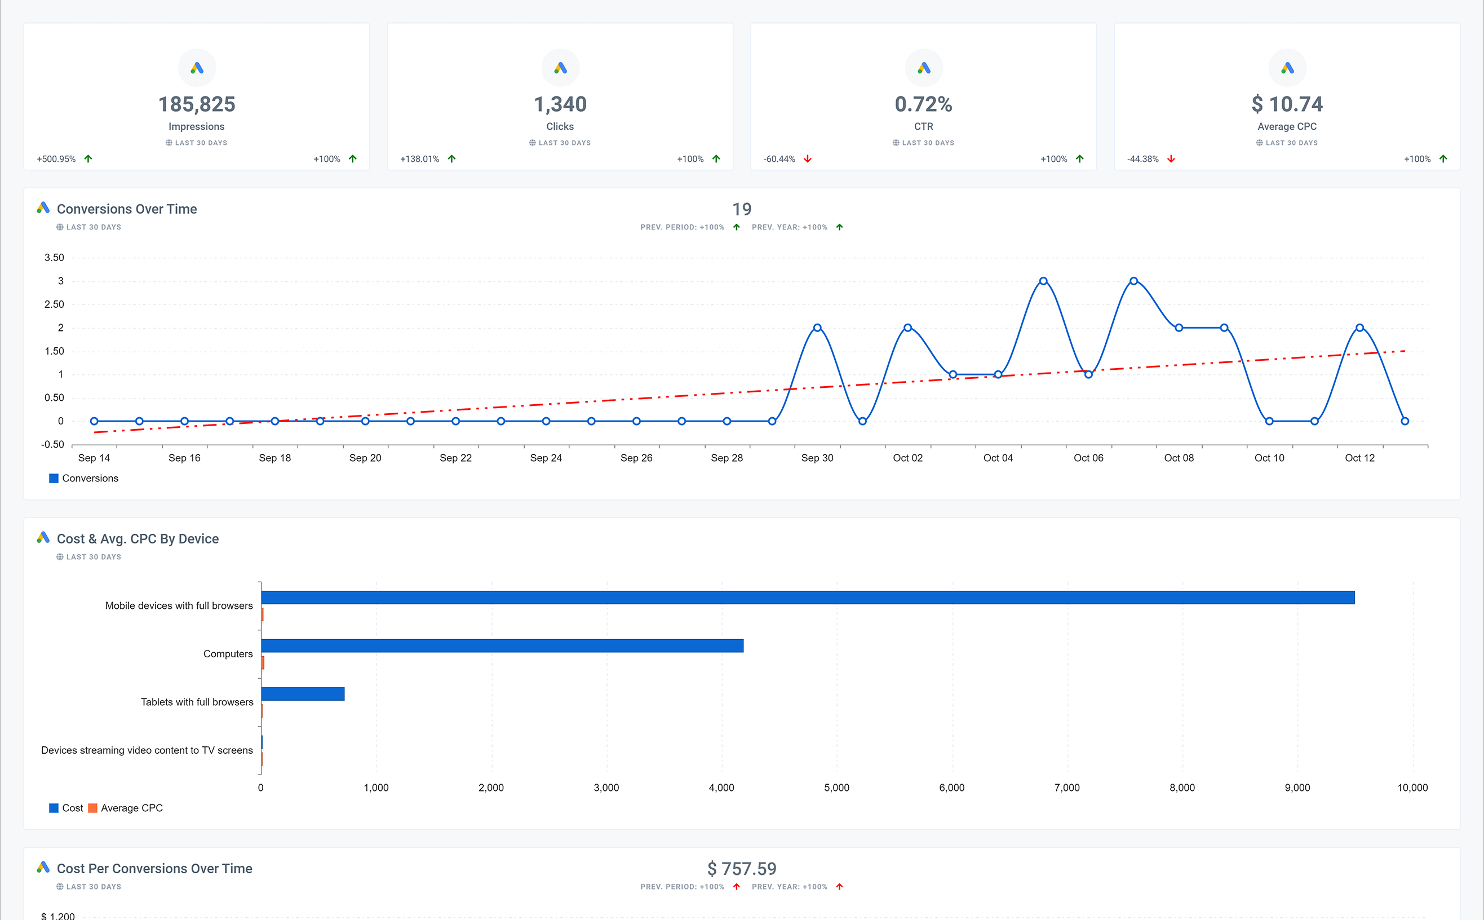Click globe icon under Conversions Over Time title

pyautogui.click(x=60, y=227)
